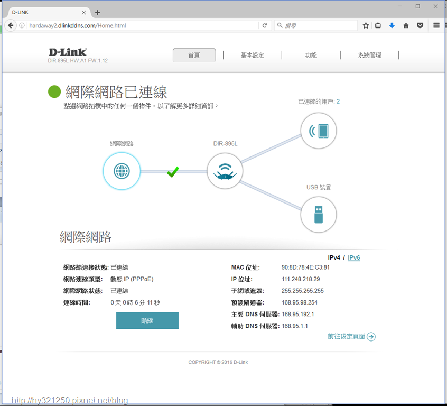Screen dimensions: 447x406
Task: Click the USB 裝置 label
Action: click(319, 188)
